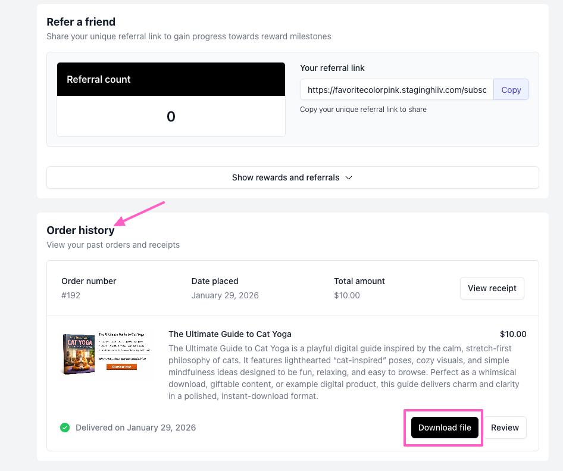Click the Delivered on January 29, 2026 status
563x471 pixels.
(136, 428)
